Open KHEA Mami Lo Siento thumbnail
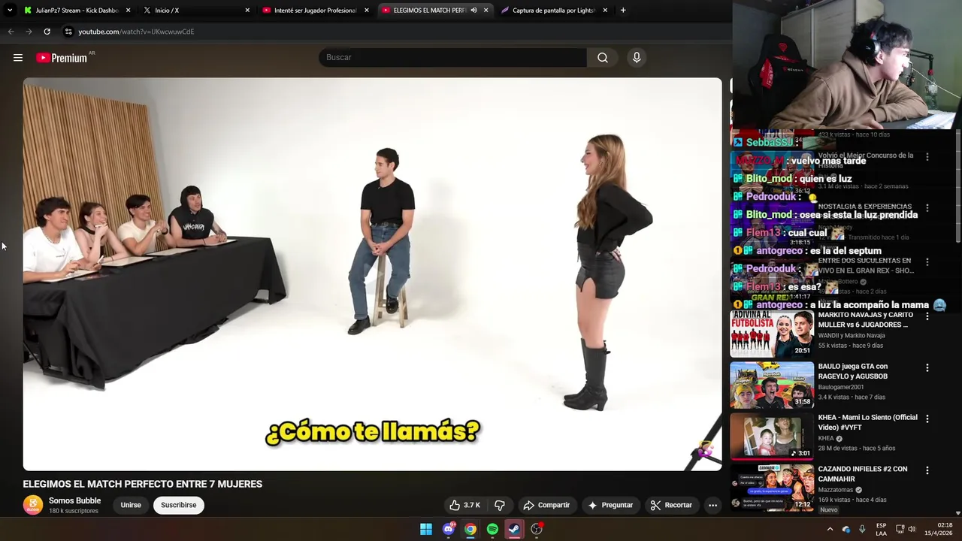Screen dimensions: 962x541 coord(772,436)
